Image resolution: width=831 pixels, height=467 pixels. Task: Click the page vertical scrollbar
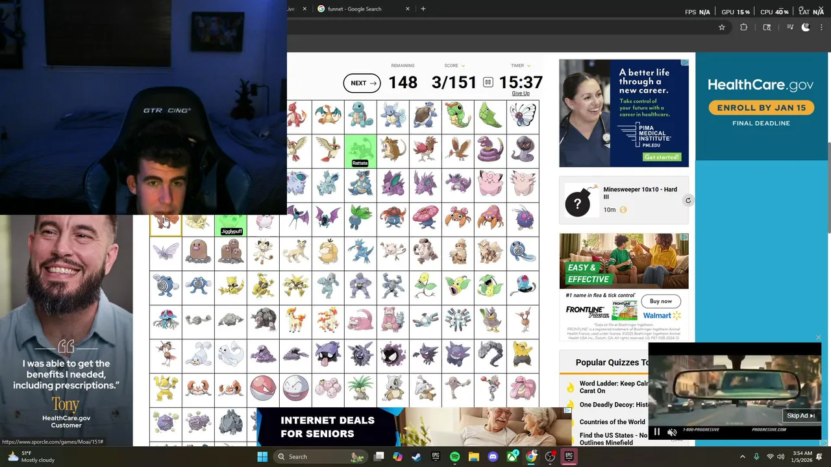829,187
